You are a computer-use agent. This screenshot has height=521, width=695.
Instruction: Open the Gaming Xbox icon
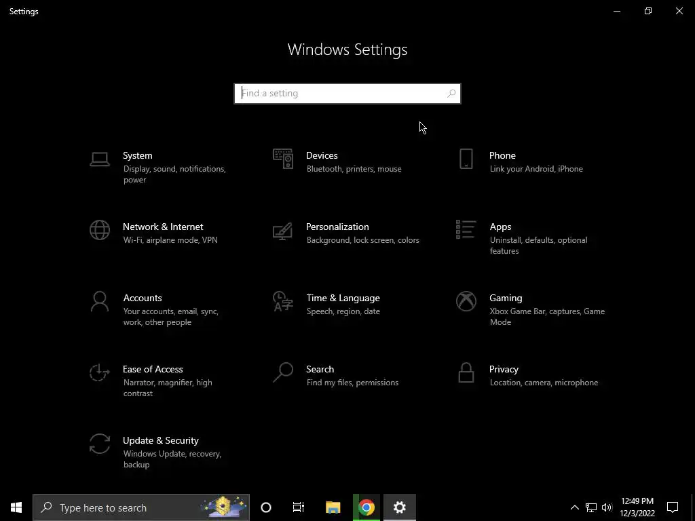coord(466,302)
